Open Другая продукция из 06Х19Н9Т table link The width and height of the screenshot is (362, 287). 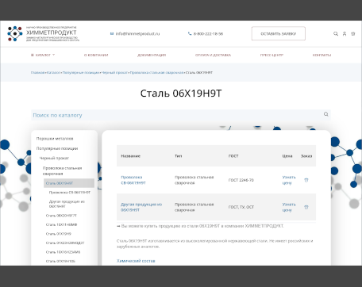coord(141,207)
